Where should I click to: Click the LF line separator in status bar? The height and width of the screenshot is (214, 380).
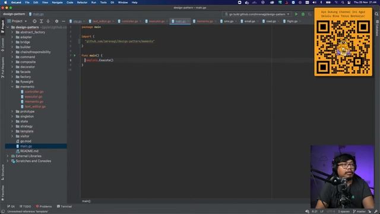pyautogui.click(x=322, y=212)
